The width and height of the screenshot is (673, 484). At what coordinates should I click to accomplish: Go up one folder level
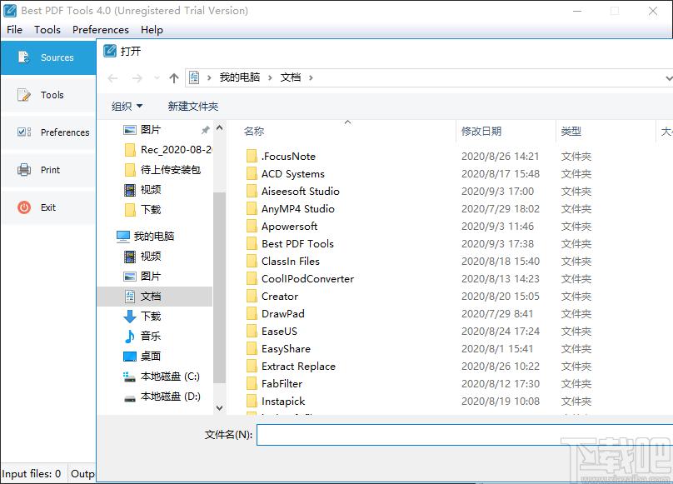[174, 78]
